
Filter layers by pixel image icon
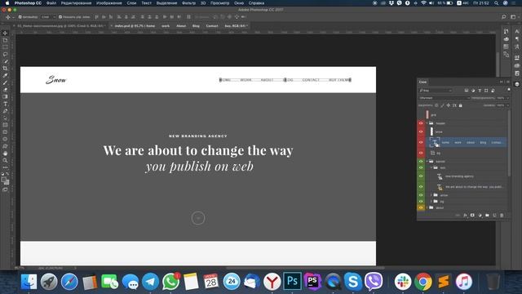click(467, 91)
